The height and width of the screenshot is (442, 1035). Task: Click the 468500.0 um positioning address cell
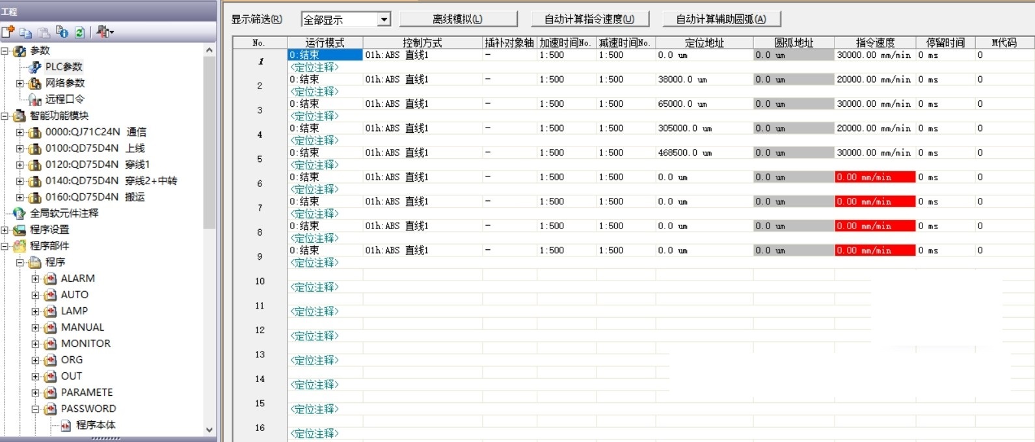click(705, 153)
